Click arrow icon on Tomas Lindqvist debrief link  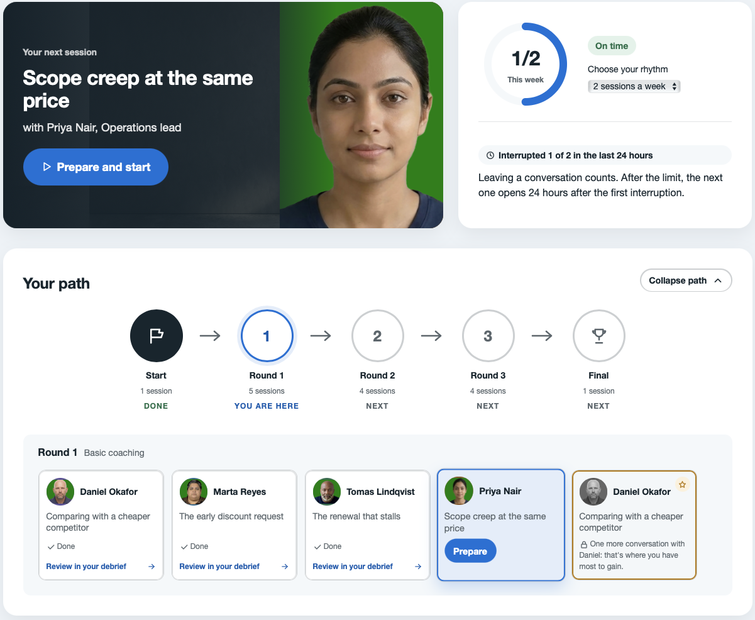(417, 567)
